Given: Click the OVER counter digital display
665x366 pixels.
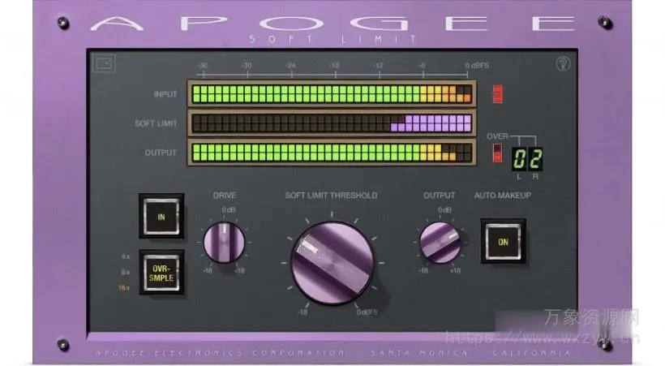Looking at the screenshot, I should [526, 157].
